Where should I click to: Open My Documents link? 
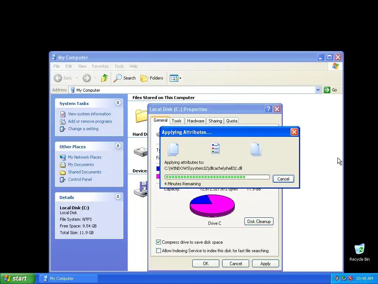point(81,165)
